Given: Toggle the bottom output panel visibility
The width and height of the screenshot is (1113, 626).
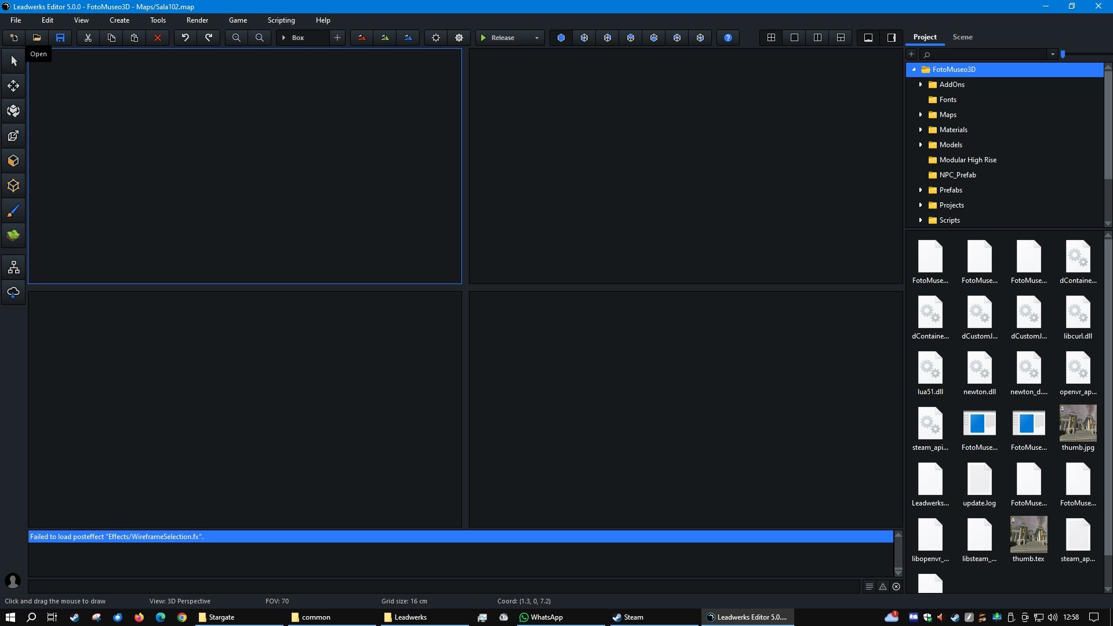Looking at the screenshot, I should (x=868, y=38).
